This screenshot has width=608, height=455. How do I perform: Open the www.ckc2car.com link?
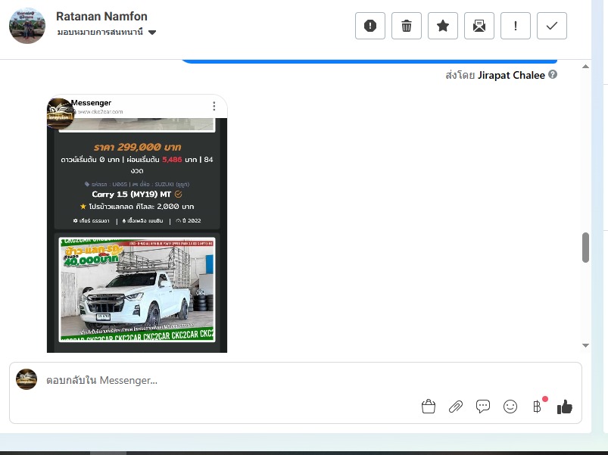coord(100,111)
